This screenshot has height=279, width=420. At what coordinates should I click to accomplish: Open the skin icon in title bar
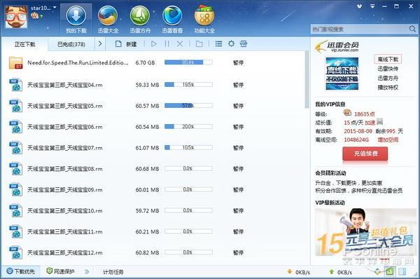tap(360, 6)
